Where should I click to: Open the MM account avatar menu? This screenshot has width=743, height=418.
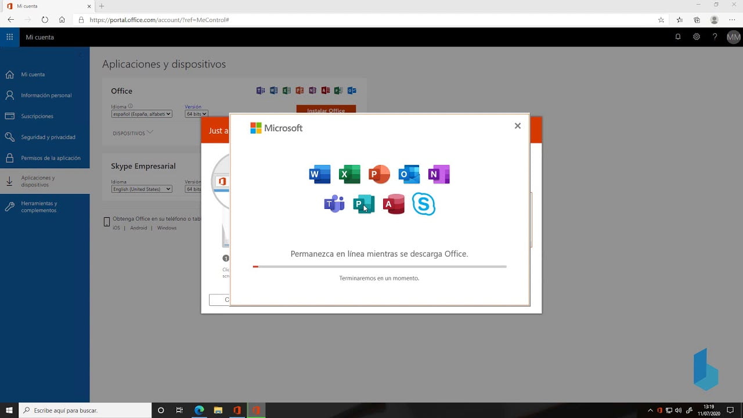734,37
